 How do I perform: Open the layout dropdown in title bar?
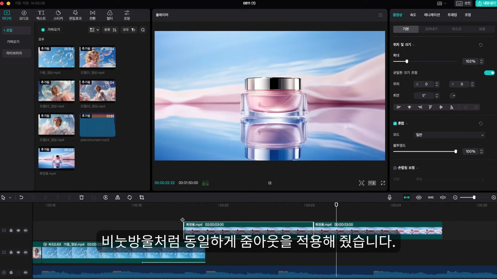[441, 3]
